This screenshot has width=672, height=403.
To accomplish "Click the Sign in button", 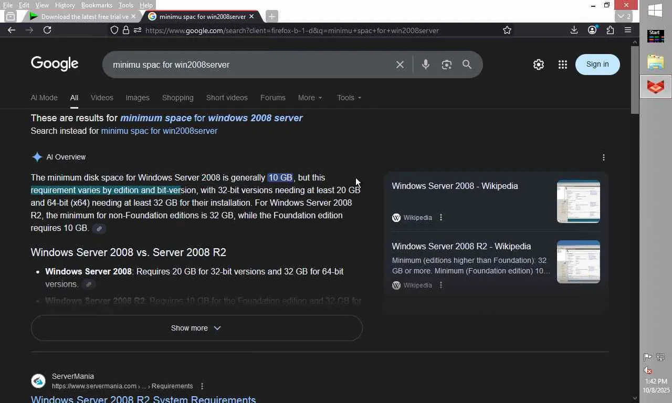I will tap(597, 64).
